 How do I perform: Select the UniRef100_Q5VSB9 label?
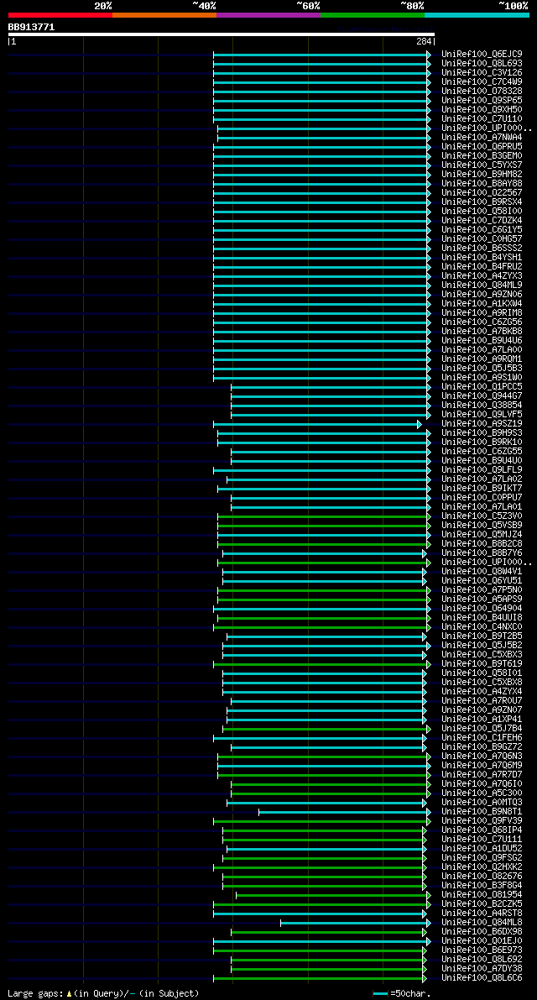tap(482, 526)
